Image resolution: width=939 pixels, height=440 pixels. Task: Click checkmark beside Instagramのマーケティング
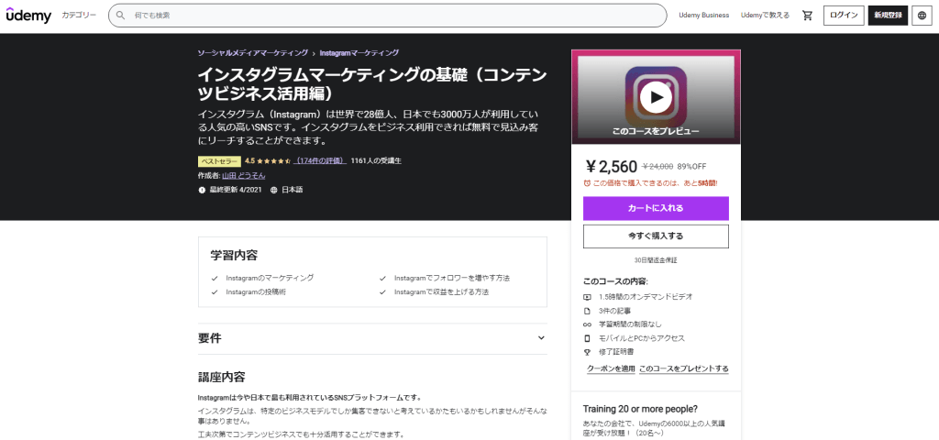point(215,279)
